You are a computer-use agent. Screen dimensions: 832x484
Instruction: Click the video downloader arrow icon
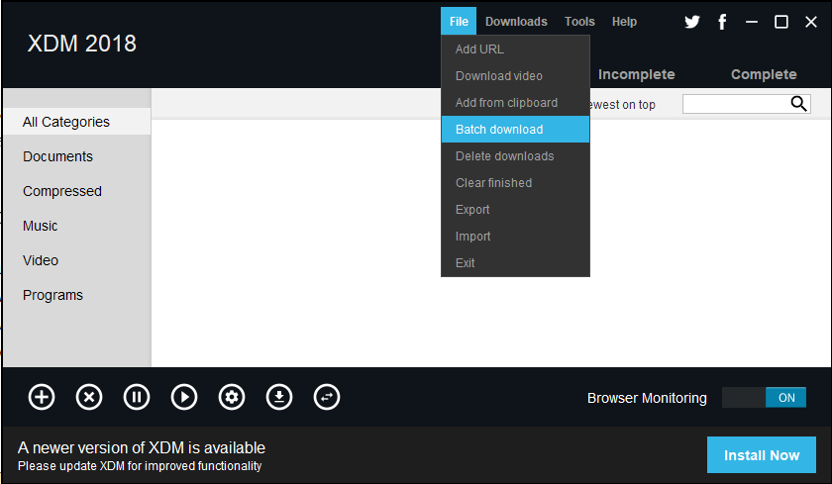click(279, 397)
